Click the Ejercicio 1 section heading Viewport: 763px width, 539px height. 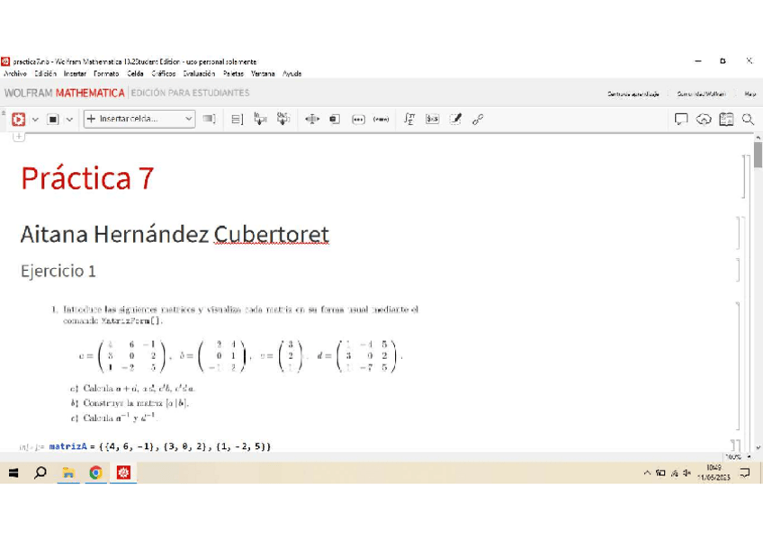click(x=58, y=271)
